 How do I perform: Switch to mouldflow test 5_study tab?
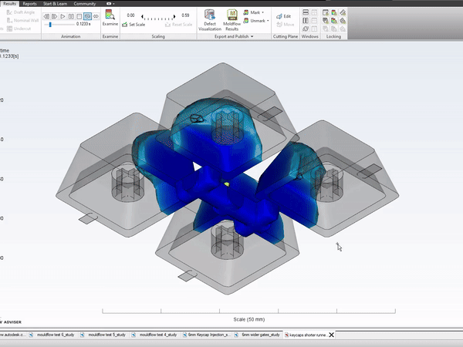pos(105,335)
